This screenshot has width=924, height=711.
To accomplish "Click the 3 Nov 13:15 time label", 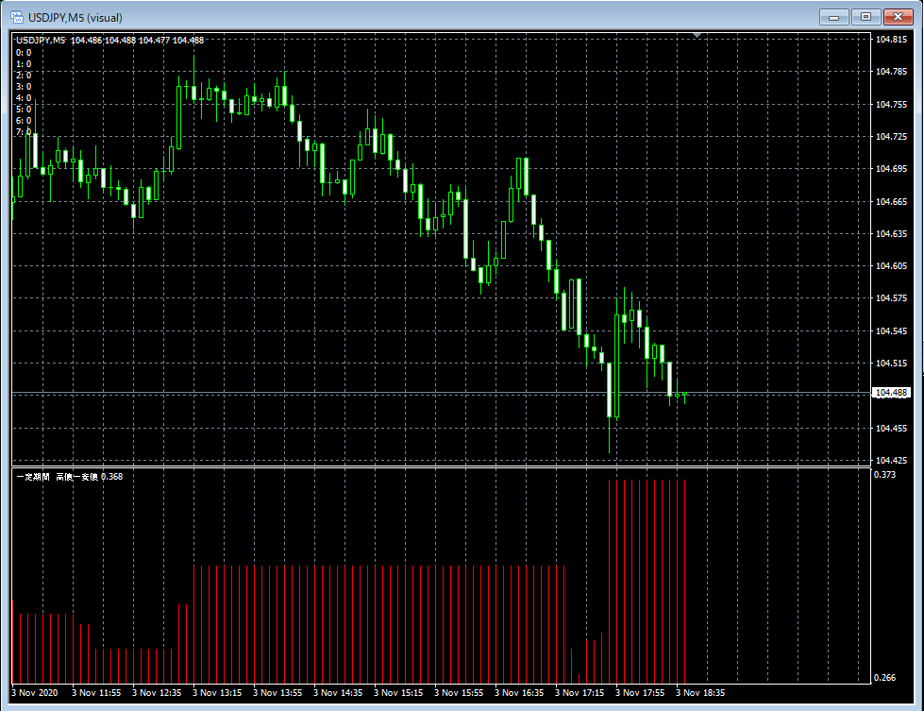I will pos(217,693).
